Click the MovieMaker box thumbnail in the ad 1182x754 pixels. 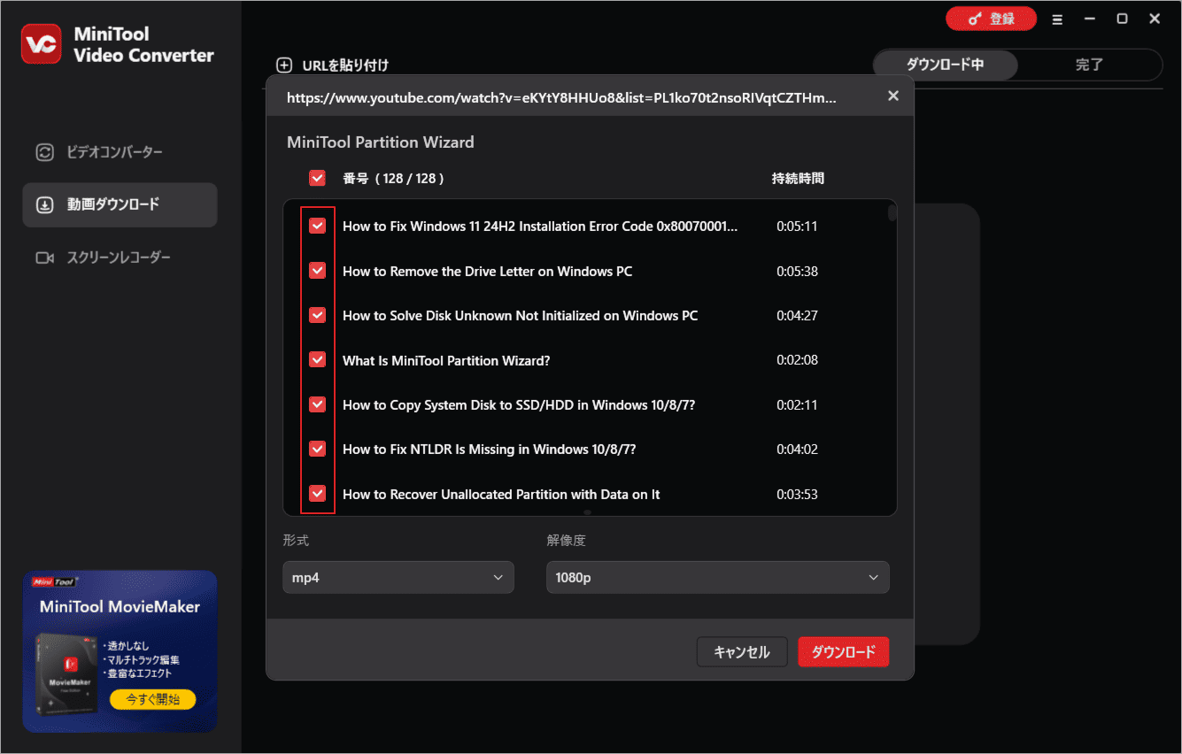pyautogui.click(x=66, y=673)
